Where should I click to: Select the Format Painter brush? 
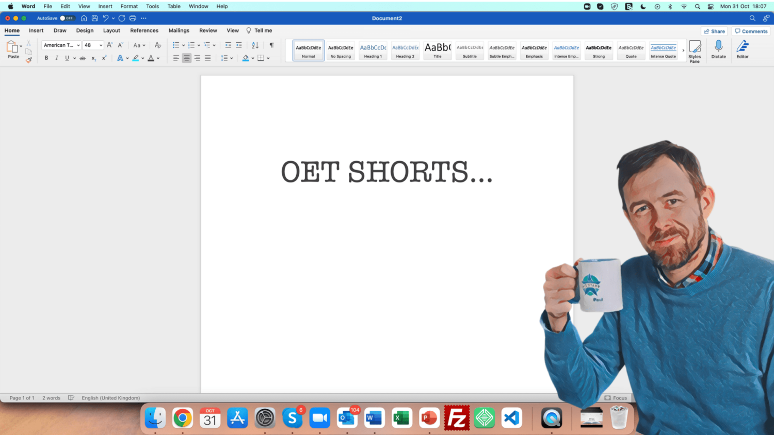[29, 60]
